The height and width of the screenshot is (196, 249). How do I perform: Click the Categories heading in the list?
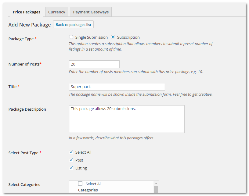(x=88, y=190)
